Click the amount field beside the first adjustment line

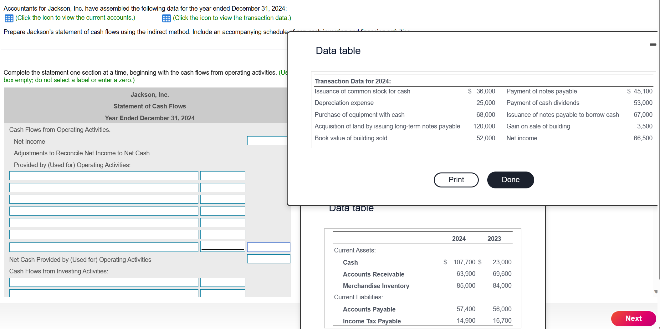(223, 176)
